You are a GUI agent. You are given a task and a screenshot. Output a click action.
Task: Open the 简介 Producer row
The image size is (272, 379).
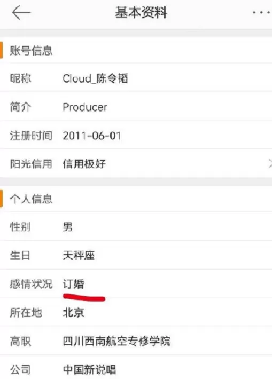coord(136,107)
